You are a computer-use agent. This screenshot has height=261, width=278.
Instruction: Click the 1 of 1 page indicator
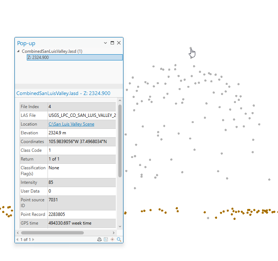pos(25,240)
